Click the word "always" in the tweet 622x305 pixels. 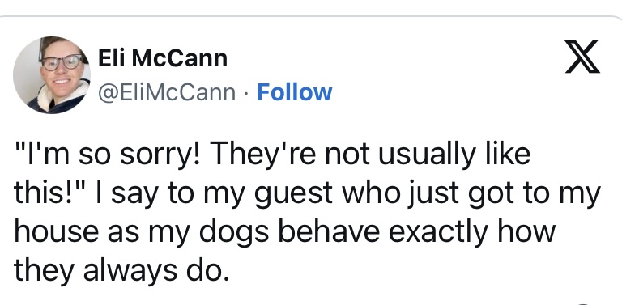point(128,270)
